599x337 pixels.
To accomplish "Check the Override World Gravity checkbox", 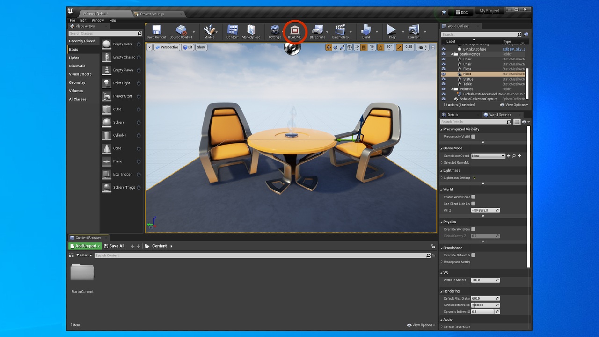I will [473, 229].
